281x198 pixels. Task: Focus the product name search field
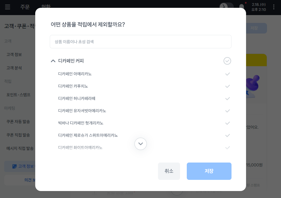(141, 42)
